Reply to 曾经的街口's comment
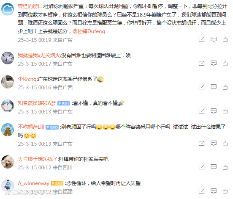Screen dimensions: 233x199 pyautogui.click(x=214, y=39)
